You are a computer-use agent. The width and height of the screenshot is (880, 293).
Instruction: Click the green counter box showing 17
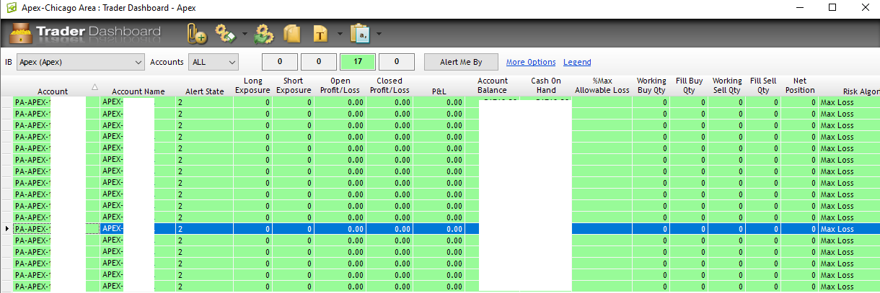point(357,62)
